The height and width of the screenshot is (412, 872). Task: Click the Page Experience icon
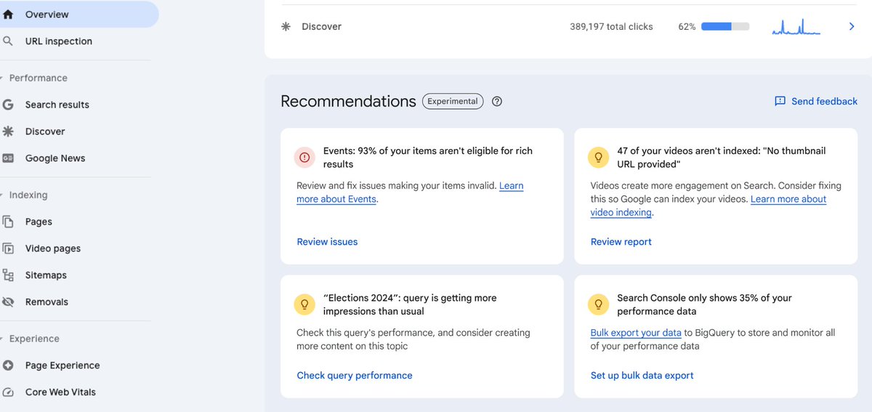8,365
